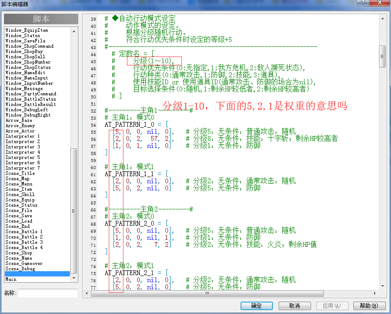The width and height of the screenshot is (391, 314).
Task: Select the Scene_Battle 1 script
Action: pyautogui.click(x=24, y=231)
